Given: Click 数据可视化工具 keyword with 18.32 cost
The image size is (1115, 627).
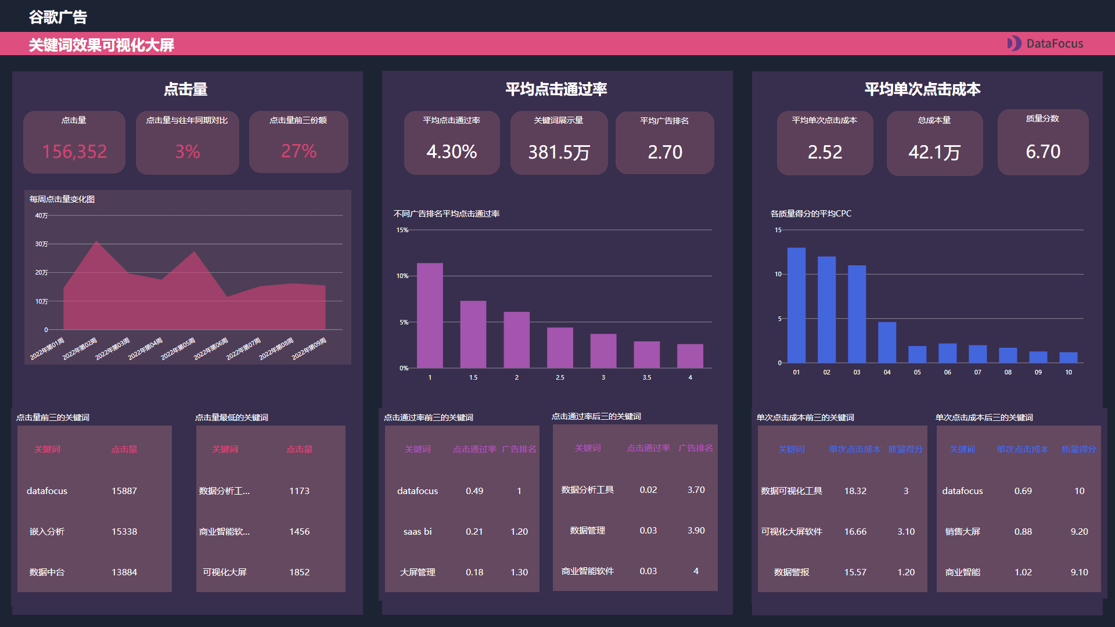Looking at the screenshot, I should click(x=792, y=491).
